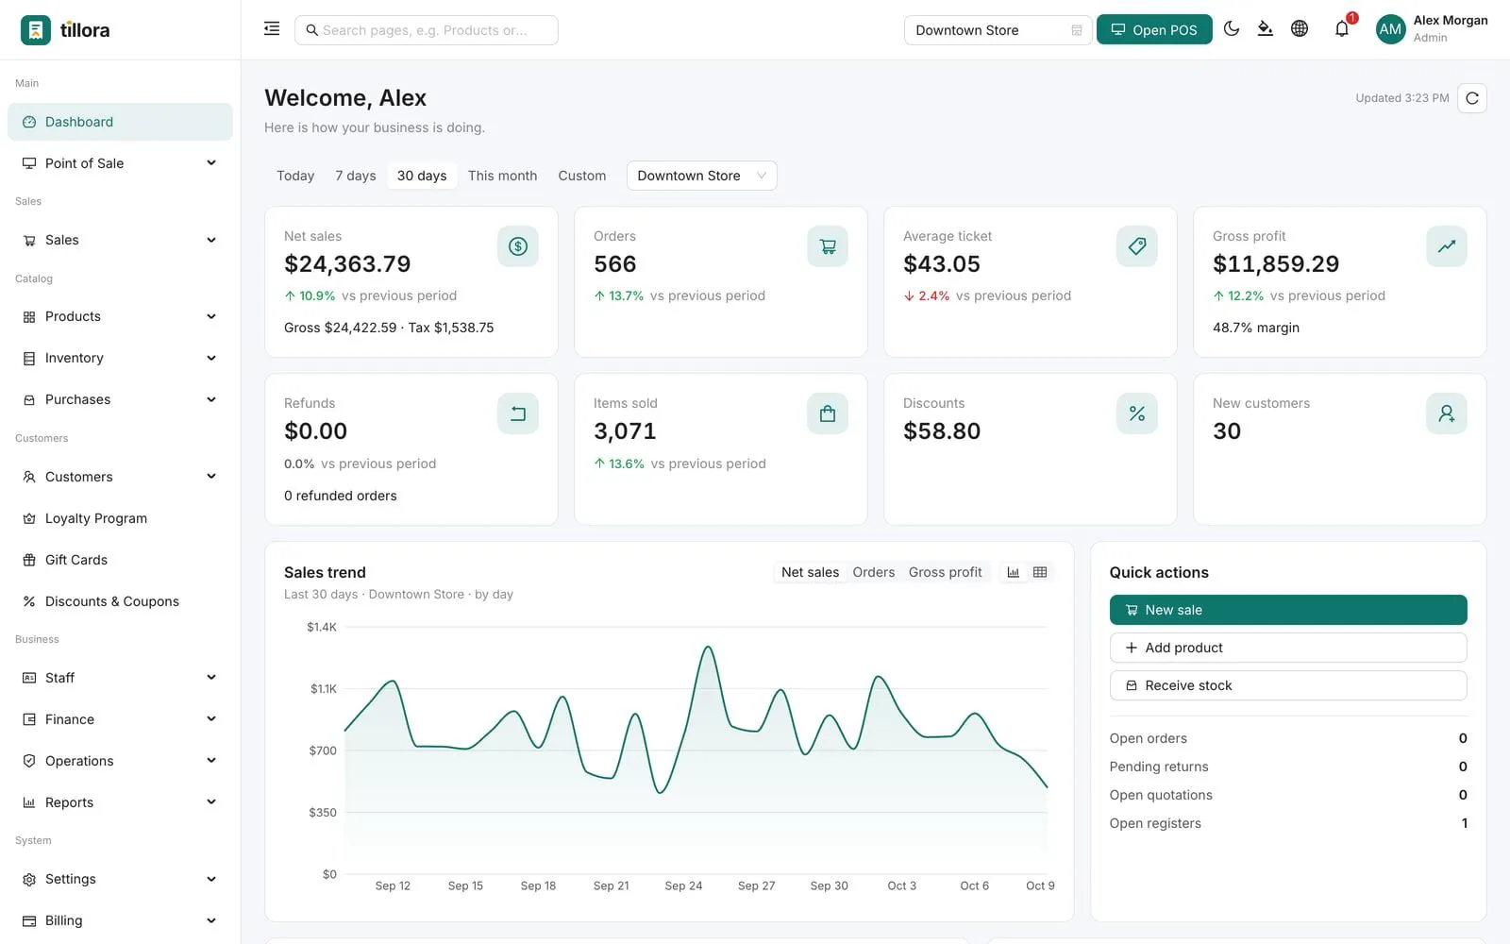Click the Open POS button
1510x944 pixels.
pyautogui.click(x=1154, y=30)
